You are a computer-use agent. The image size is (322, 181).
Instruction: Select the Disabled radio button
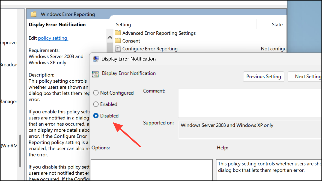tap(96, 116)
